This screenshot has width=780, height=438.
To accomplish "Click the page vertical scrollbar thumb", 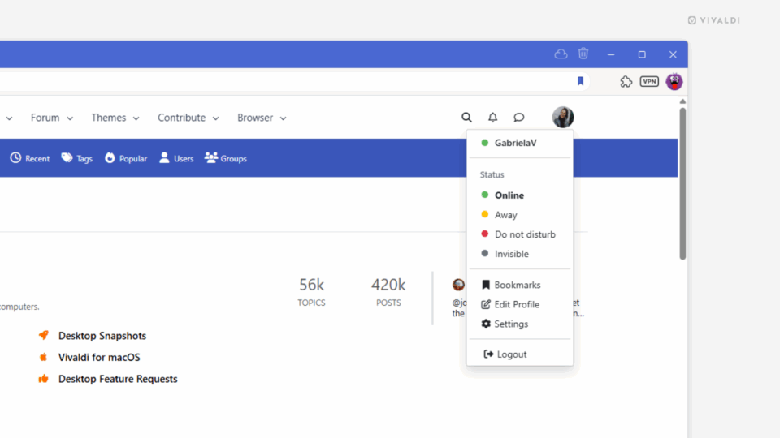I will coord(682,182).
